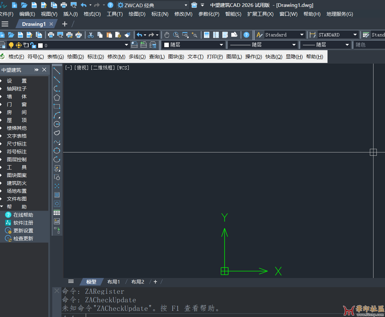Open Print Preview in the standard toolbar
This screenshot has width=385, height=317.
tap(60, 35)
